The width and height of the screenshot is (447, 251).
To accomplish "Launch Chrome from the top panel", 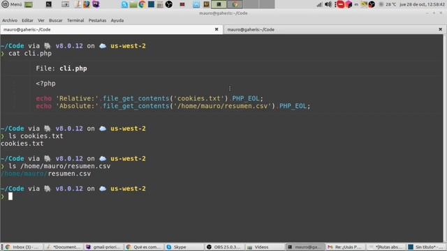I will click(x=142, y=4).
